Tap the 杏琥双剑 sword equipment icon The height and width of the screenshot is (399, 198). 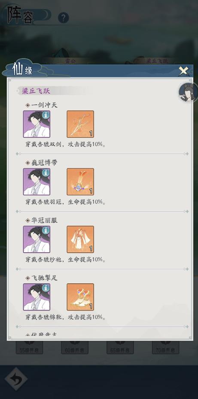pos(80,124)
